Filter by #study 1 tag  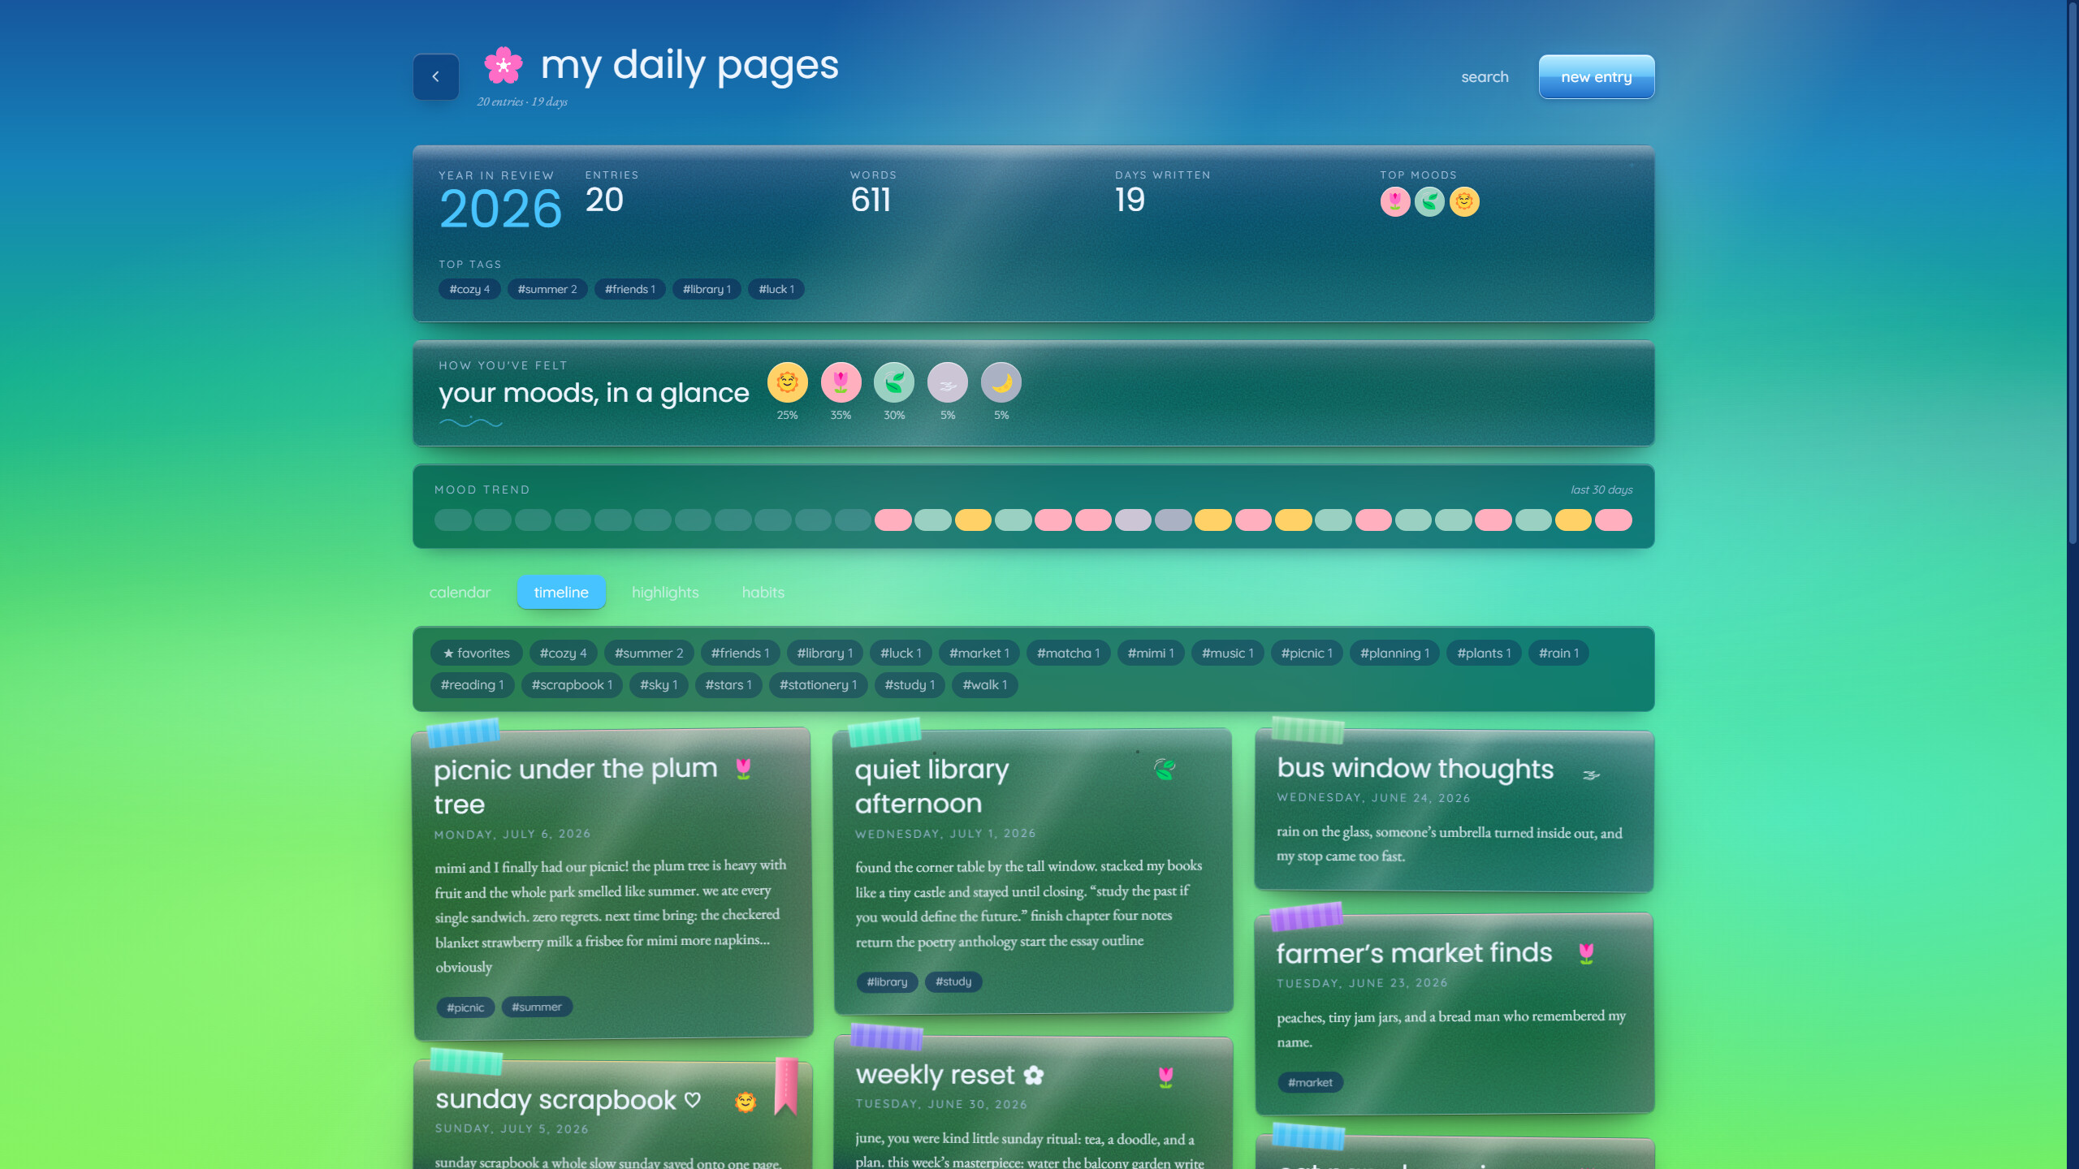coord(910,684)
